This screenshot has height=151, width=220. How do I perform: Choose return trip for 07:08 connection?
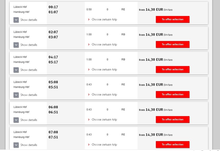coord(104,145)
